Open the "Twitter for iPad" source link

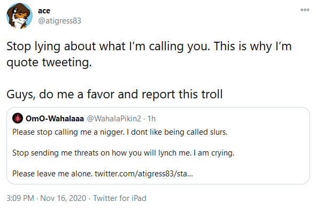pyautogui.click(x=120, y=198)
